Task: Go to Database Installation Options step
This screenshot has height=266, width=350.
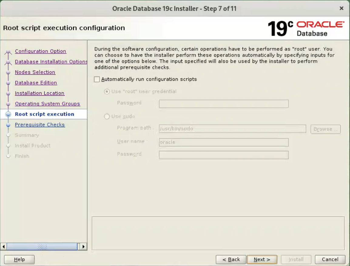Action: [x=51, y=62]
